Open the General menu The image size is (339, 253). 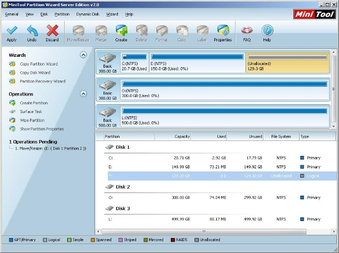point(12,14)
